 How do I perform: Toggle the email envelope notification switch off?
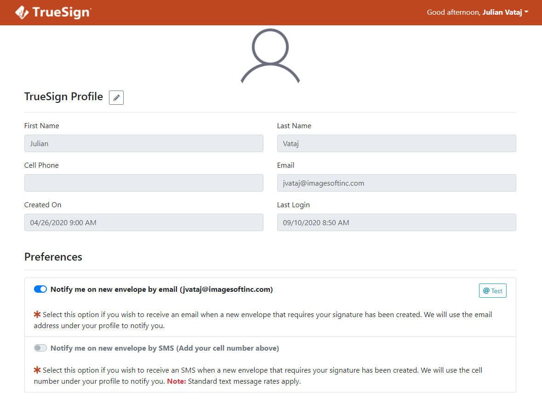[x=40, y=289]
